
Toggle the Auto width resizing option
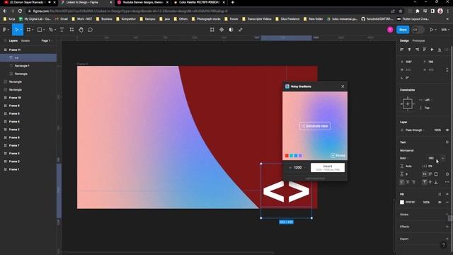(425, 174)
